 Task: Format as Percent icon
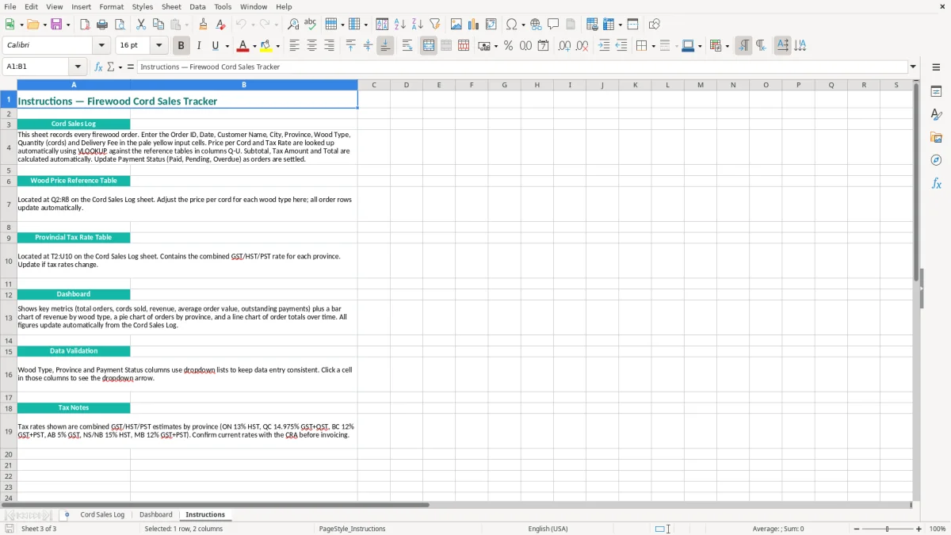click(508, 46)
